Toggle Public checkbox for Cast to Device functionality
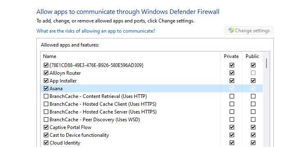307x147 pixels. point(253,135)
